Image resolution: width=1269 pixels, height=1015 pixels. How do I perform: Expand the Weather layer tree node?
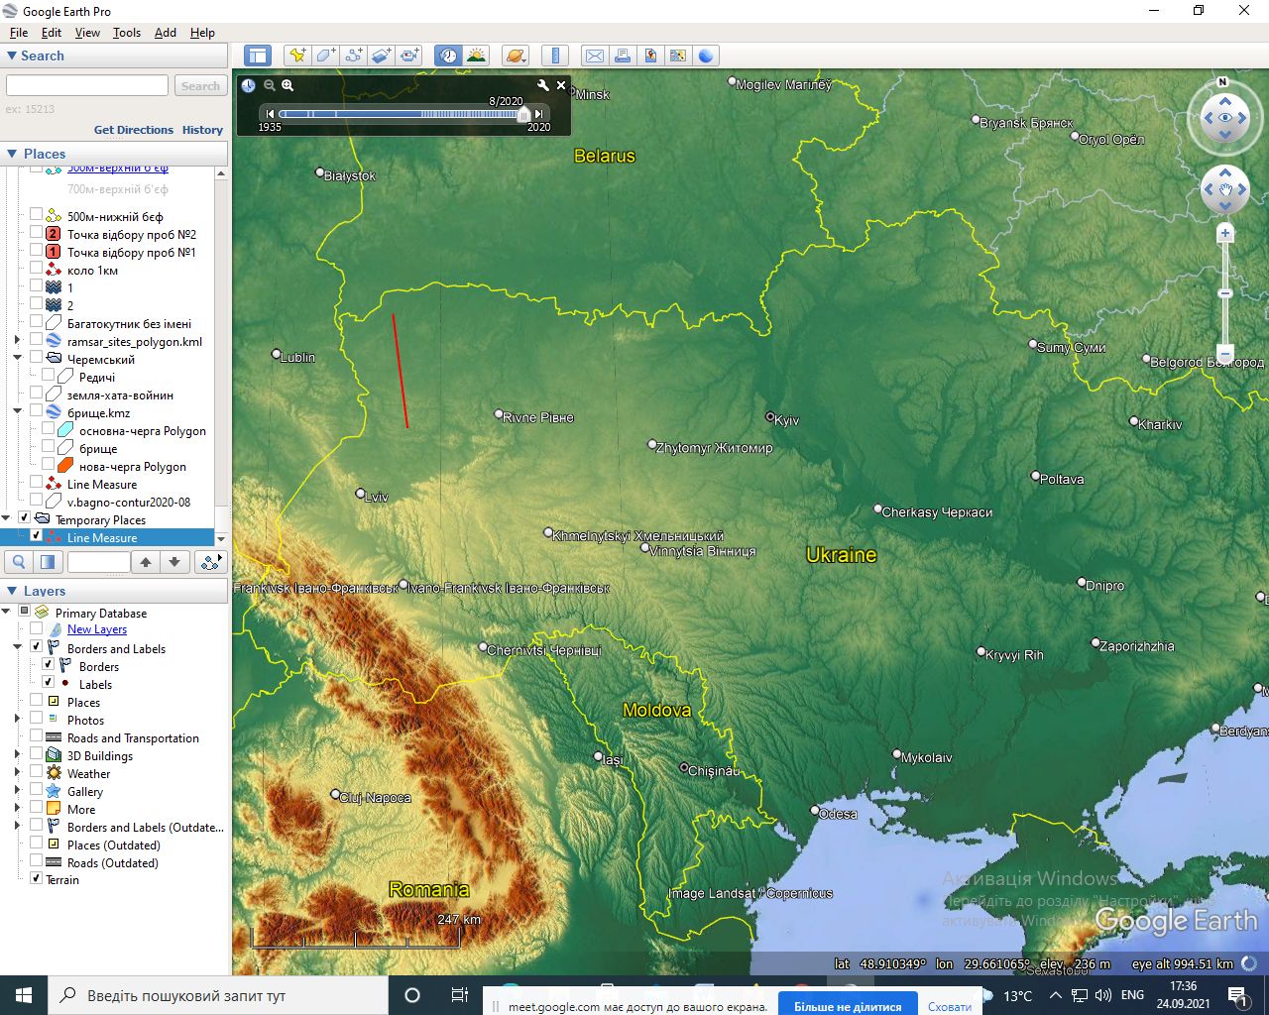17,773
